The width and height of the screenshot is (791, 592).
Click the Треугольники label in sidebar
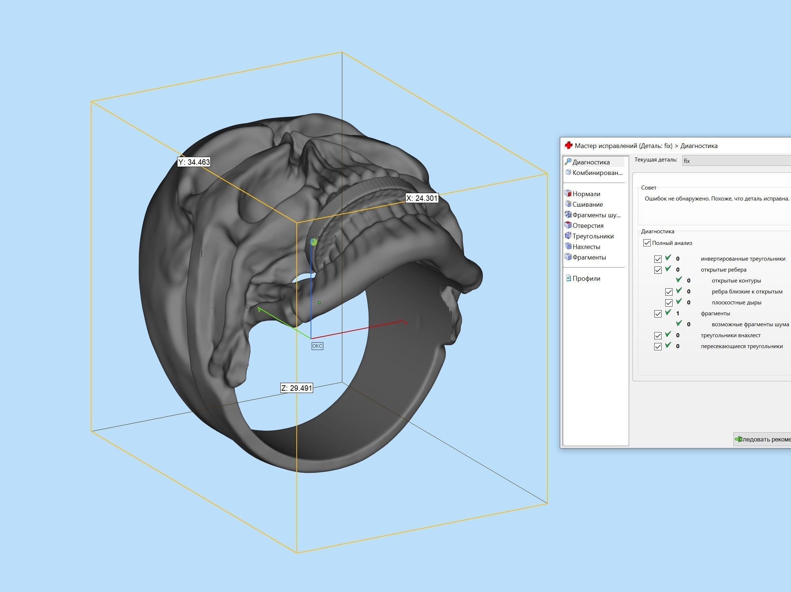[593, 236]
